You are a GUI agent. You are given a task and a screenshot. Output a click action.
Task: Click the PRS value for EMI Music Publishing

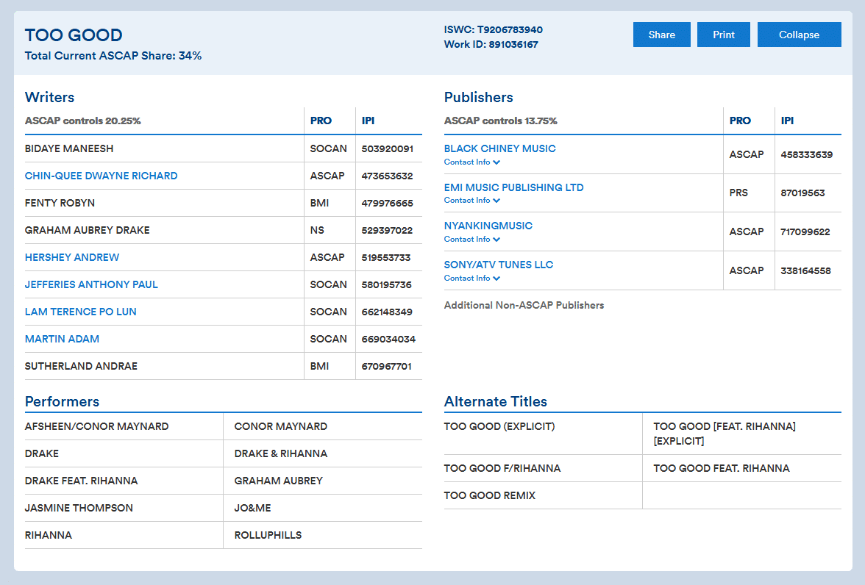[738, 193]
